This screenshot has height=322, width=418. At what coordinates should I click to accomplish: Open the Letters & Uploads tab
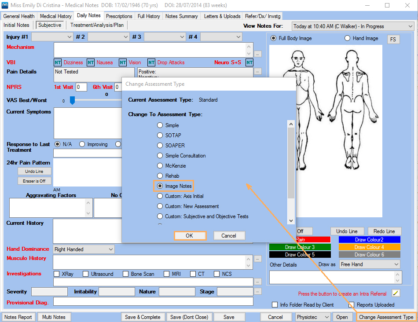pyautogui.click(x=222, y=16)
